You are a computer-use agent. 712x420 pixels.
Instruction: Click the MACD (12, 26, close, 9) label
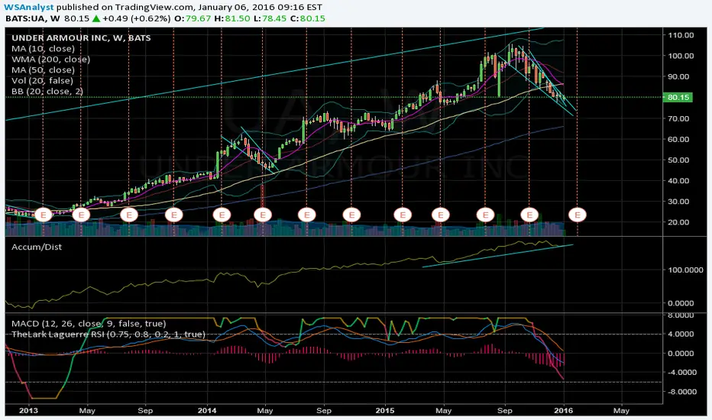point(89,324)
